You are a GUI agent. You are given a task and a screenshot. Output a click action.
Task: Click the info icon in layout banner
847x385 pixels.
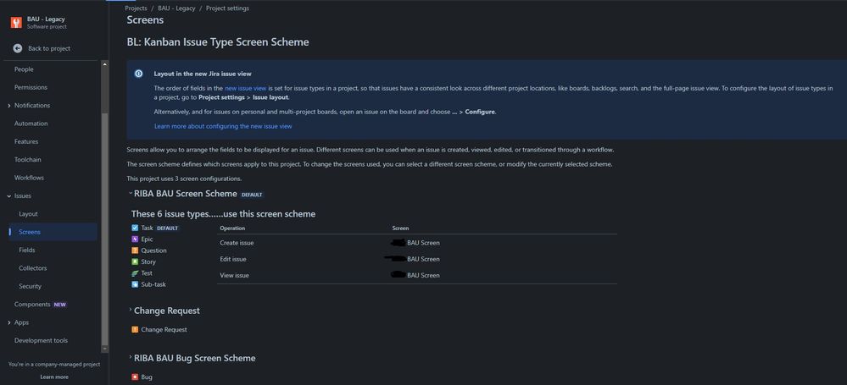tap(139, 74)
